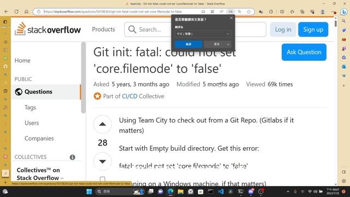Click the blue translate button in popup
The height and width of the screenshot is (197, 350).
tap(188, 44)
